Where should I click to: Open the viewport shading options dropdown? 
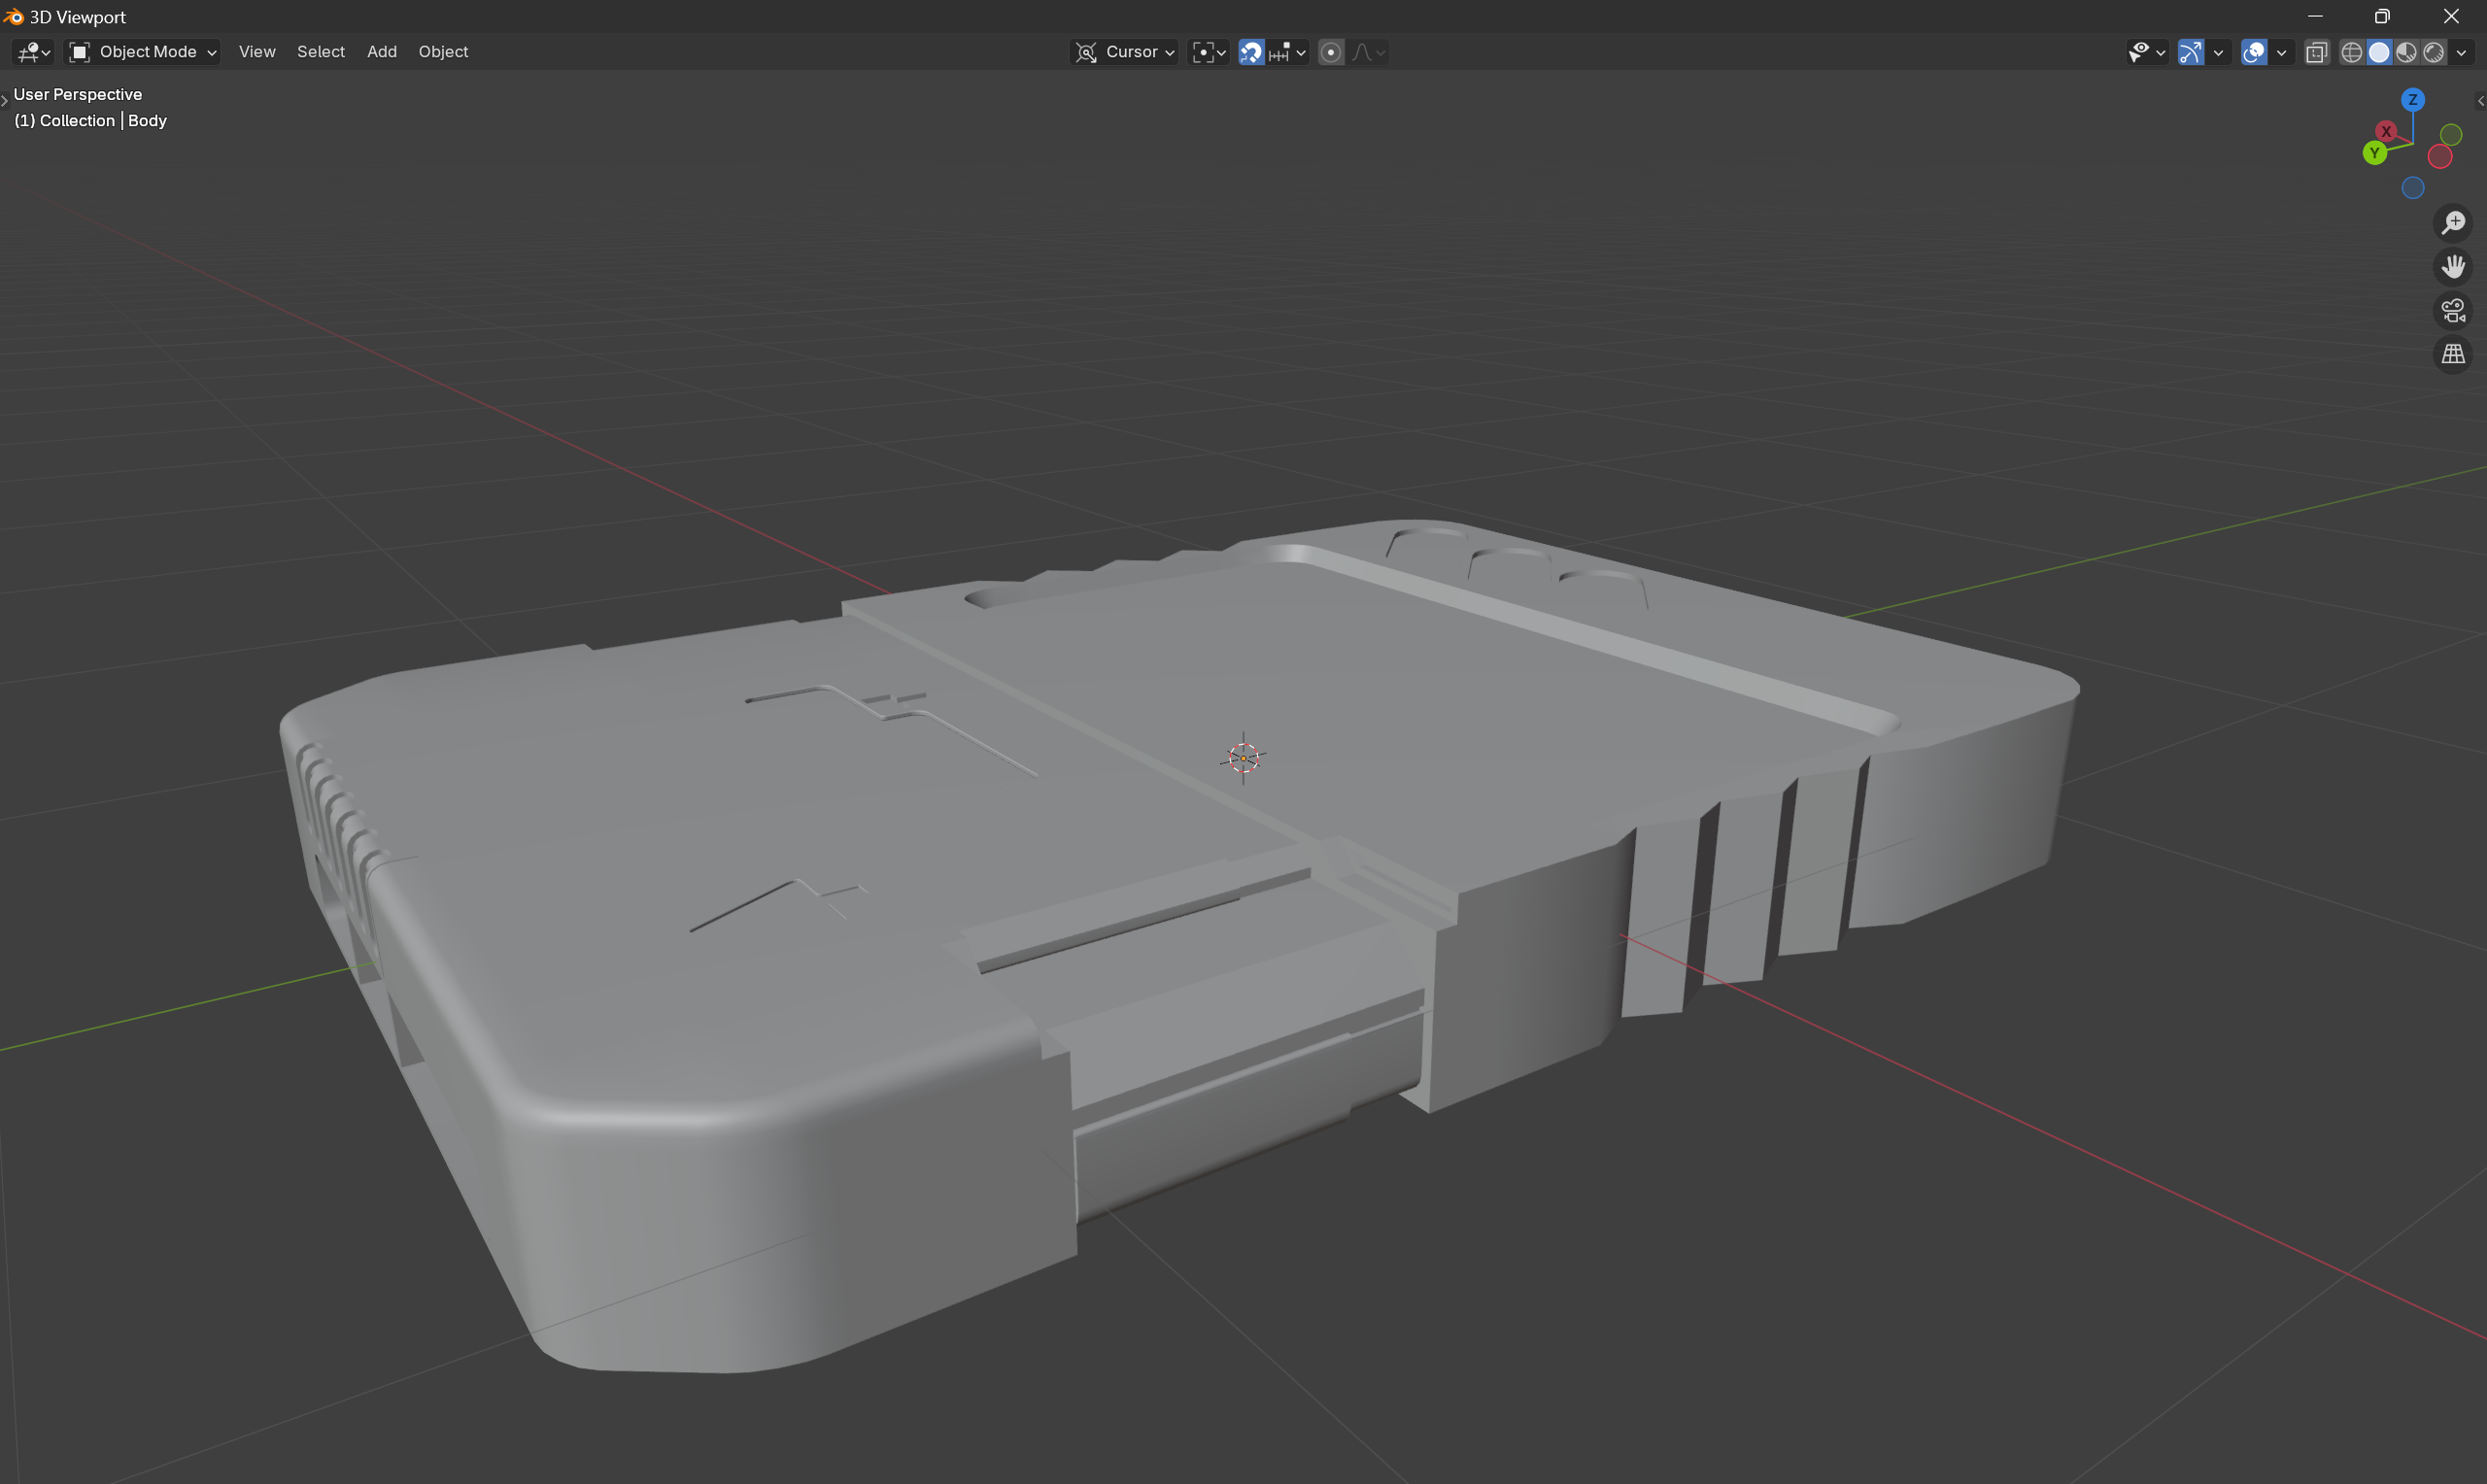click(x=2461, y=52)
